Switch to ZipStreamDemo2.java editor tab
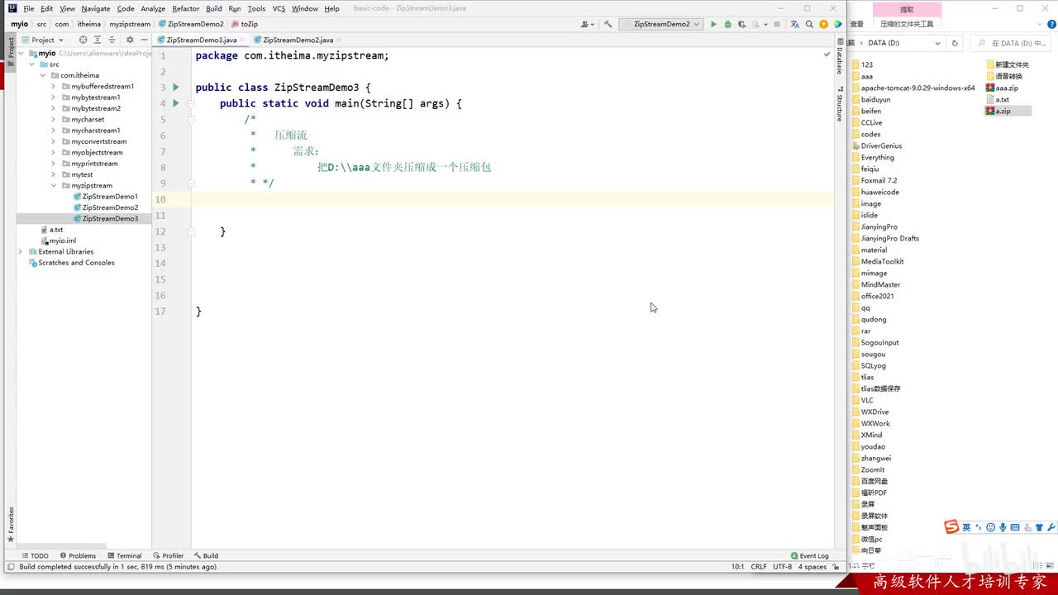Viewport: 1058px width, 595px height. point(298,40)
